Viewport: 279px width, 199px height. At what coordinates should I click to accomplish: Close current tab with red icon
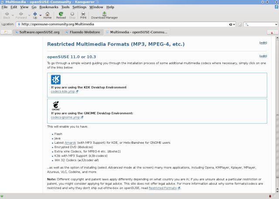click(272, 33)
